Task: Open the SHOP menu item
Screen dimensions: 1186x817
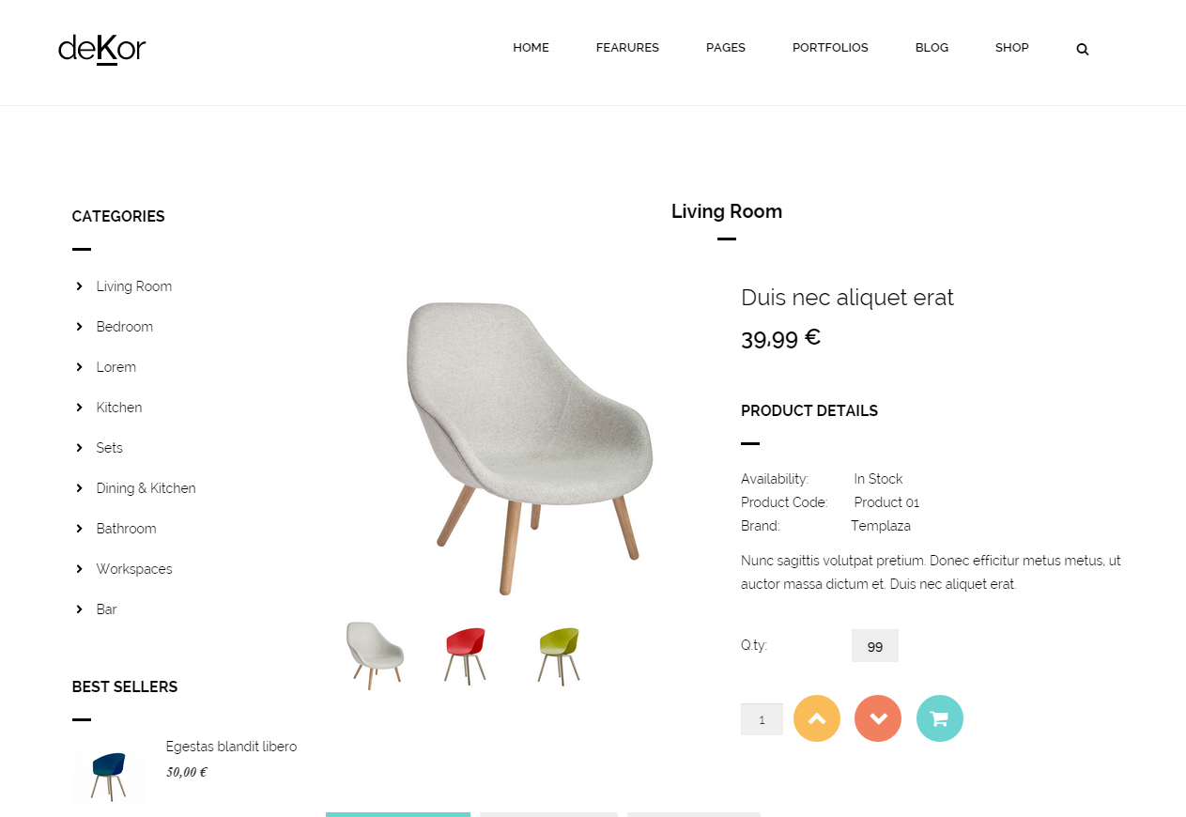Action: 1012,48
